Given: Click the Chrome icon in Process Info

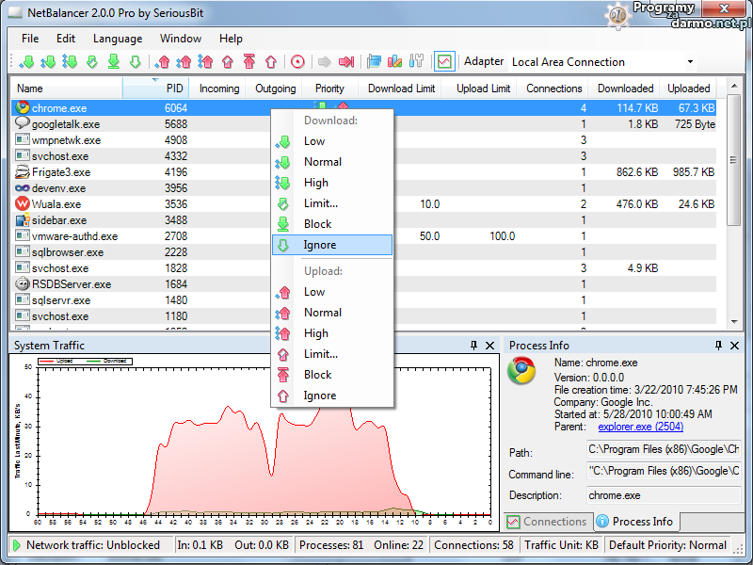Looking at the screenshot, I should 523,371.
